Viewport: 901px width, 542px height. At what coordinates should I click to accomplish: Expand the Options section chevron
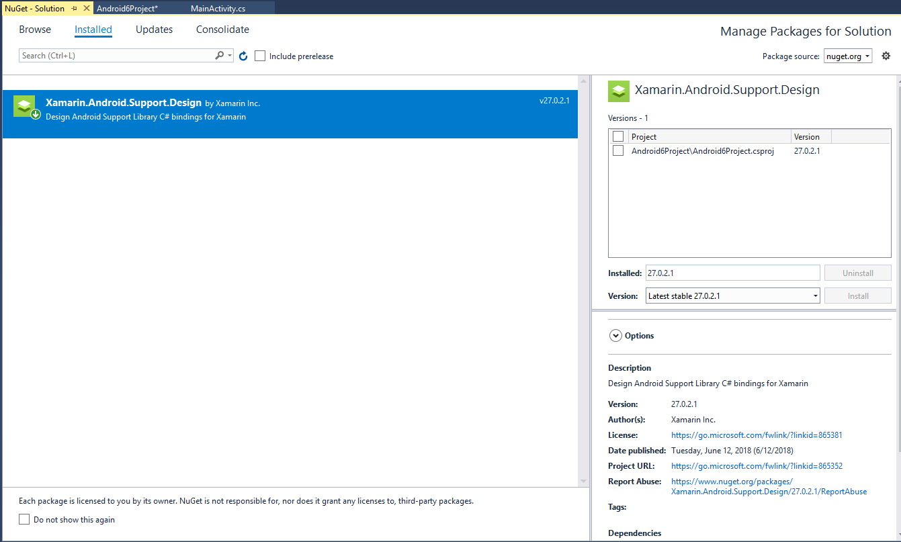coord(615,336)
